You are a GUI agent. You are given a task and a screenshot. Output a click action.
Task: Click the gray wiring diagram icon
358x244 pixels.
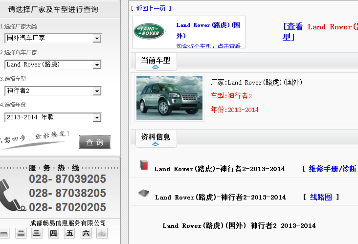pos(144,193)
